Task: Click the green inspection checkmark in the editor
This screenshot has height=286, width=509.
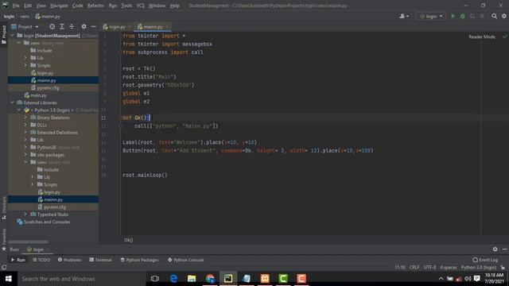Action: point(505,37)
